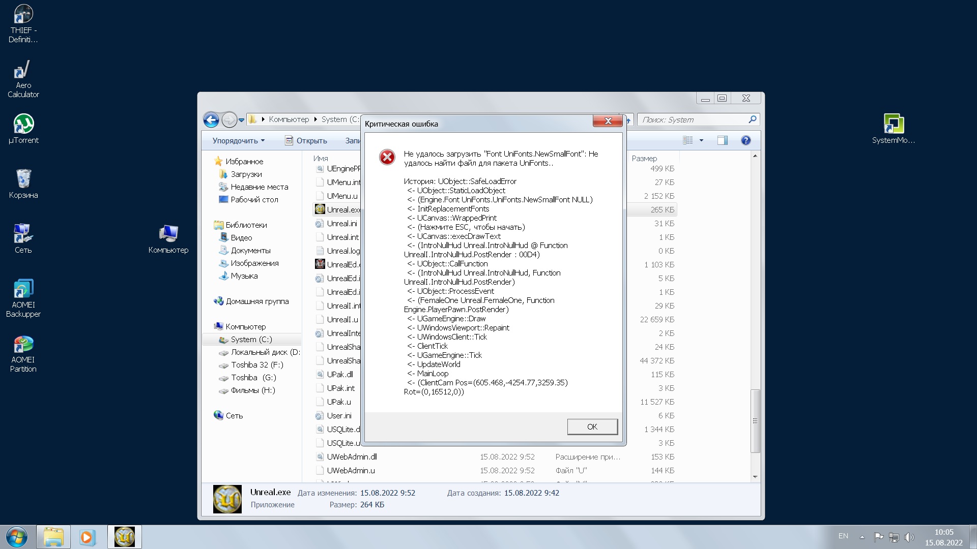Screen dimensions: 977x549
Task: Click the file list vertical scrollbar thumb
Action: pos(755,421)
